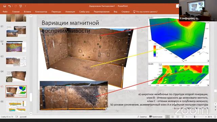Viewport: 217px width, 122px height.
Task: Select slide 63 thumbnail
Action: click(x=16, y=61)
